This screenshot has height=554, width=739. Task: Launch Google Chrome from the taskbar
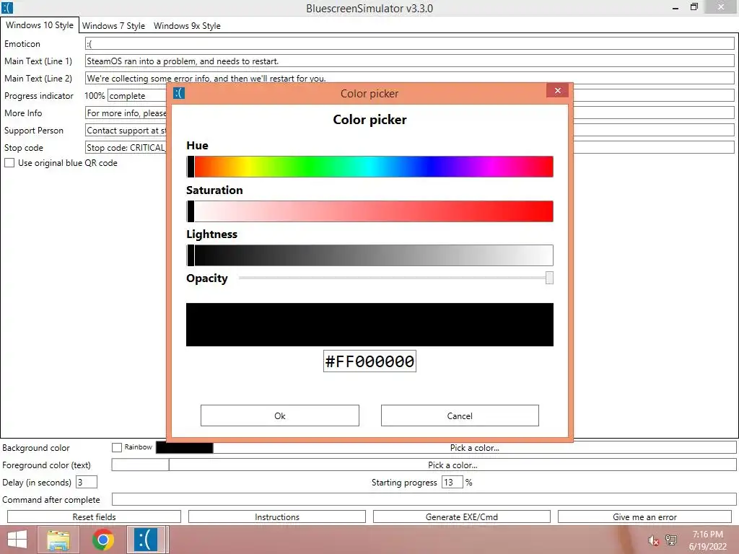103,540
